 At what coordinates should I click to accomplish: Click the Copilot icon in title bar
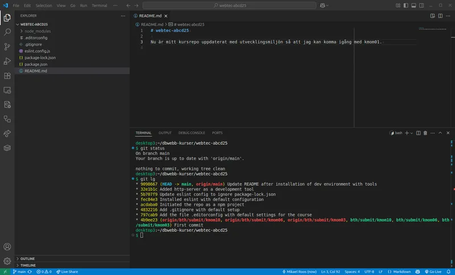pos(322,5)
